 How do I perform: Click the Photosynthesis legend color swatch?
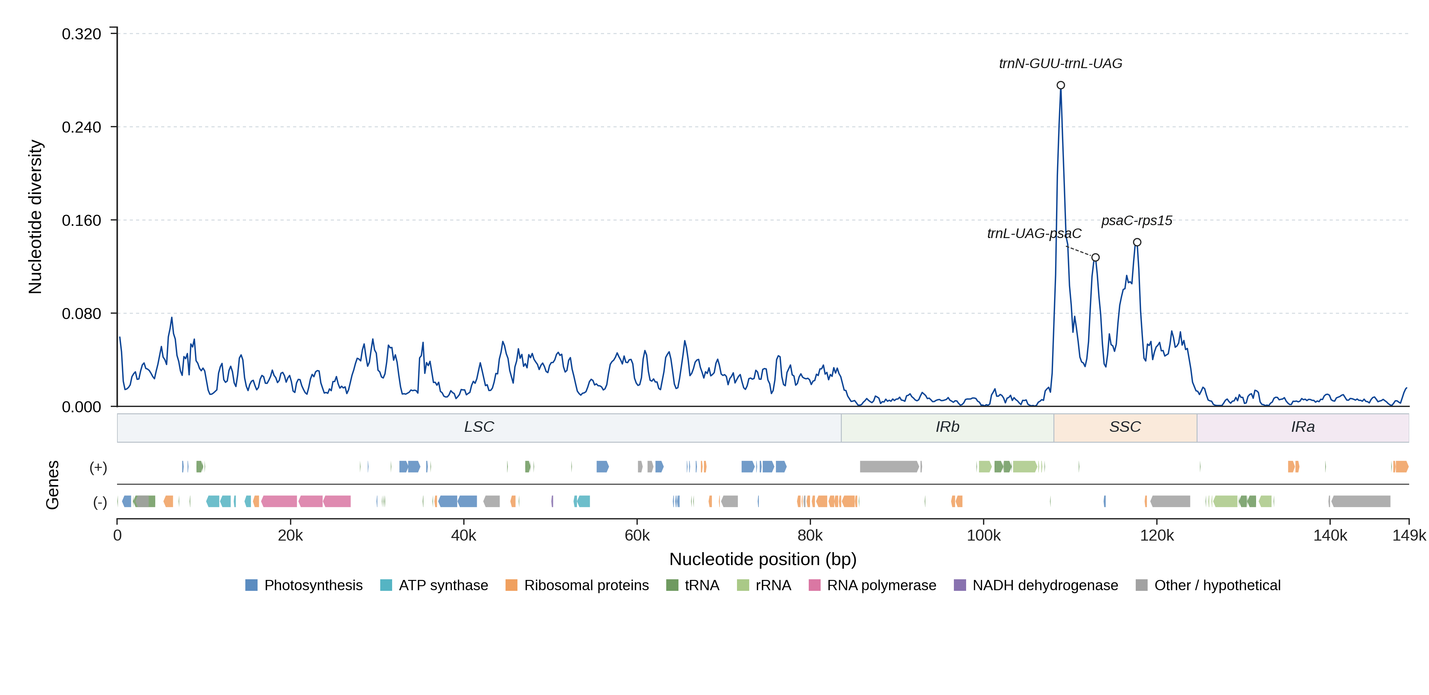tap(251, 585)
